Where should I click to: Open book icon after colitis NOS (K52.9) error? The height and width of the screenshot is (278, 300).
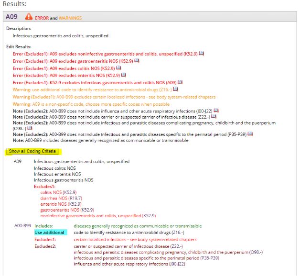click(x=118, y=67)
